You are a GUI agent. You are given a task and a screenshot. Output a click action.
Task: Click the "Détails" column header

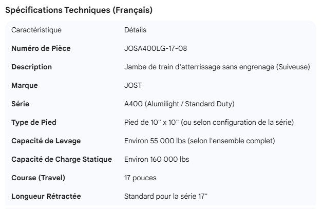pos(135,30)
